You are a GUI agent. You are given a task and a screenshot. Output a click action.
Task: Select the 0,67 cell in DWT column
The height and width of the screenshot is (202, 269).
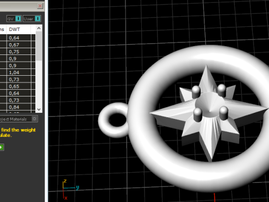[18, 45]
